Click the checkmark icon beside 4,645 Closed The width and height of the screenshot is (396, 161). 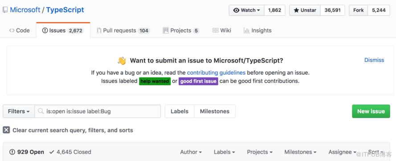(x=52, y=152)
